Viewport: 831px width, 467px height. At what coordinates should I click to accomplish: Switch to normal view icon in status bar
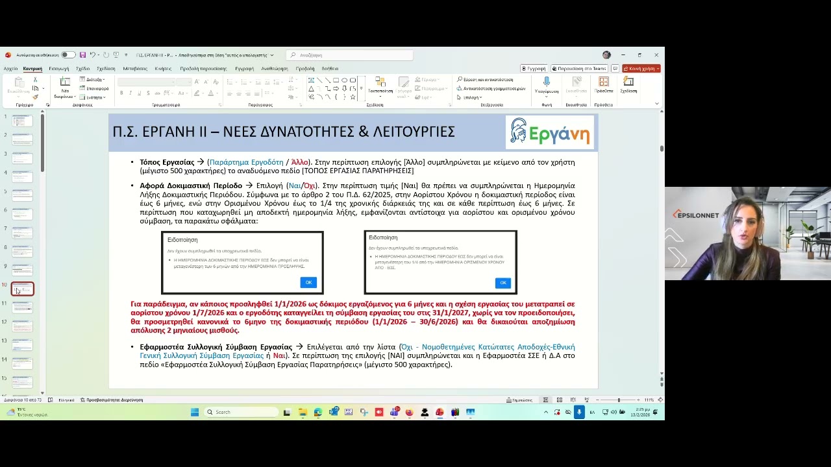546,400
